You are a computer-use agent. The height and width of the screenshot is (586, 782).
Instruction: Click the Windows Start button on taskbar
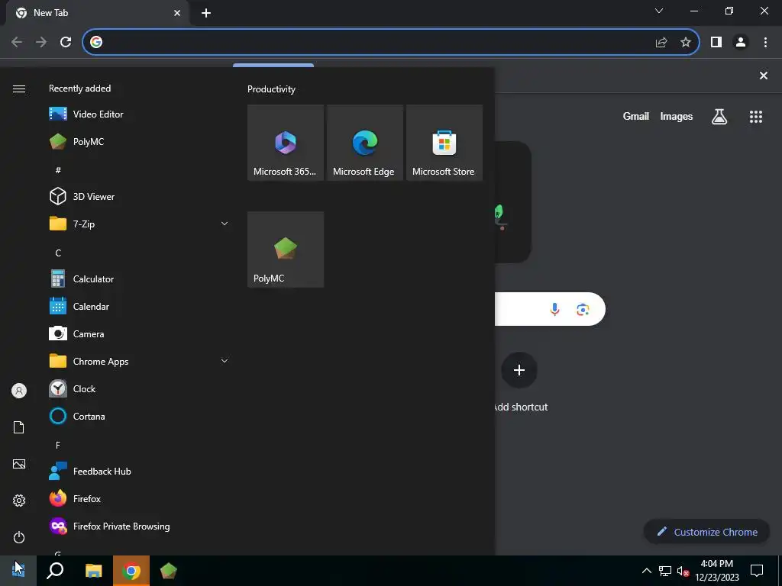coord(18,571)
